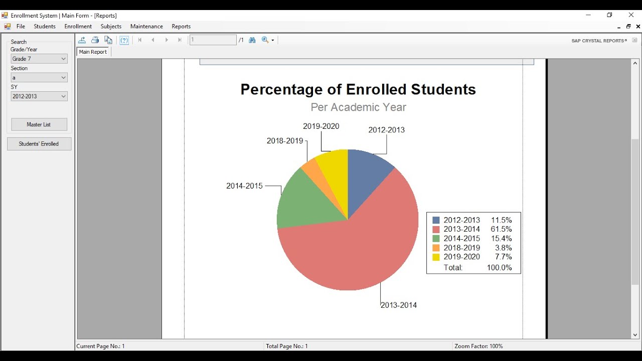Click the page number input field
Viewport: 642px width, 361px height.
(213, 40)
